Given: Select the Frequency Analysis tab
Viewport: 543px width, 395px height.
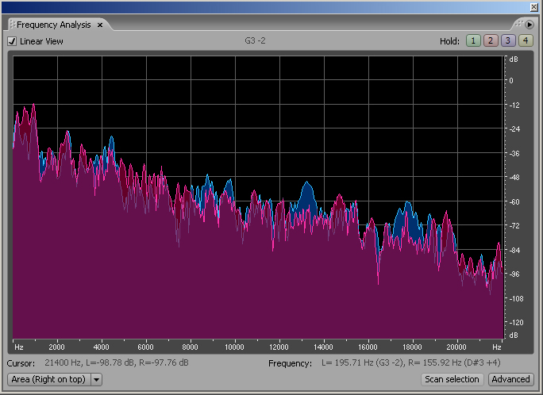Looking at the screenshot, I should (x=54, y=25).
